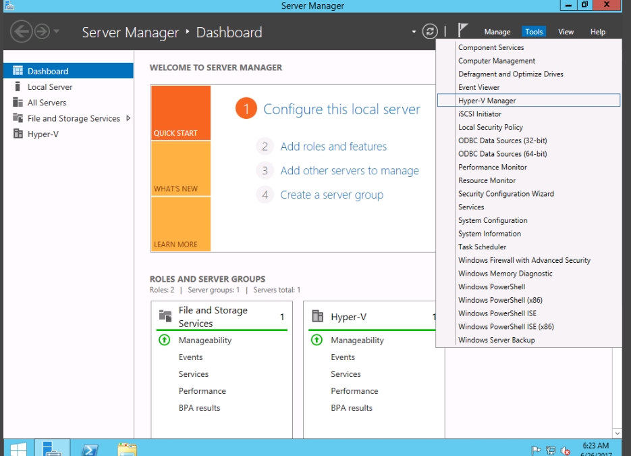Open File Explorer from the taskbar
This screenshot has width=631, height=456.
click(x=127, y=449)
